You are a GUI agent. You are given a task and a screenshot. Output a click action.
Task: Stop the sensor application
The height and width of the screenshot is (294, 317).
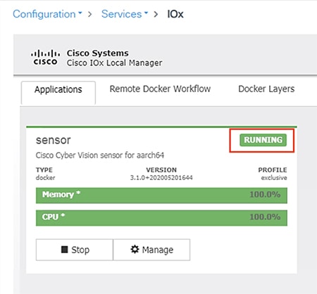[75, 250]
